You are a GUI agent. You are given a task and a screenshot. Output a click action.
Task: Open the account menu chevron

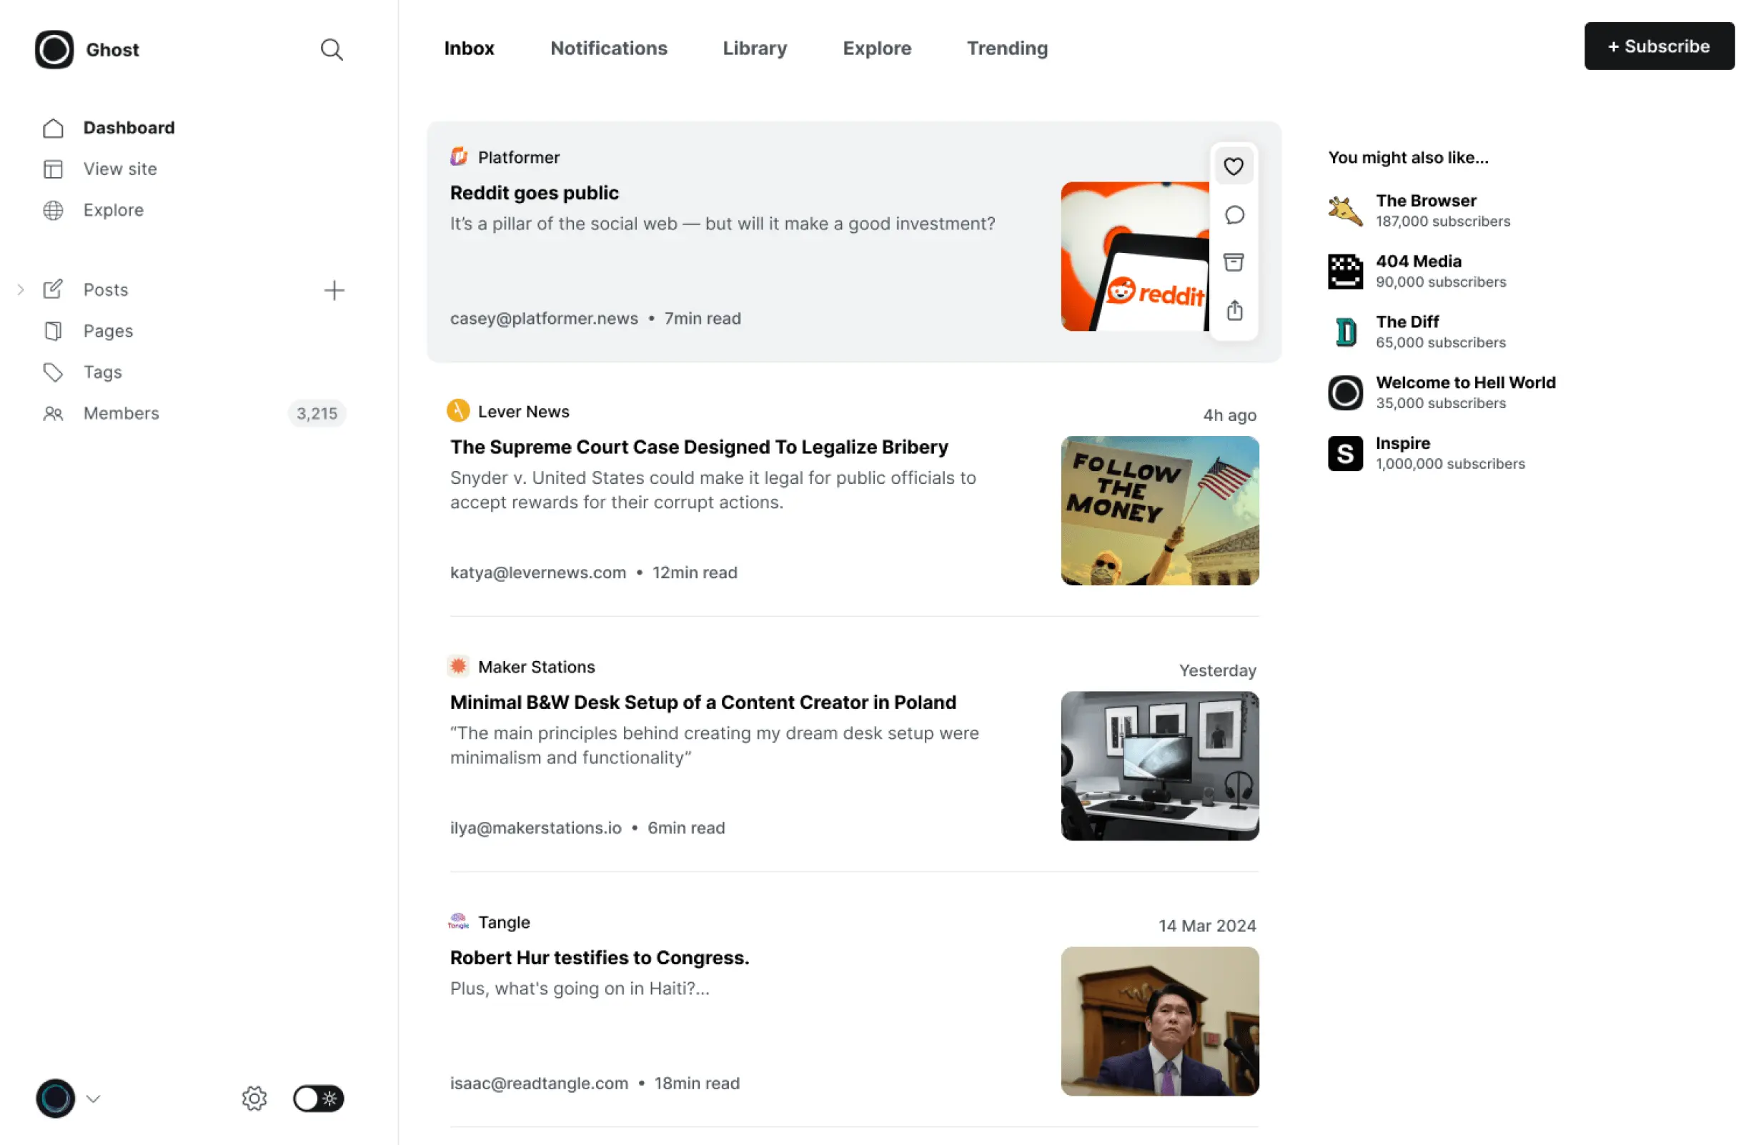(x=94, y=1099)
